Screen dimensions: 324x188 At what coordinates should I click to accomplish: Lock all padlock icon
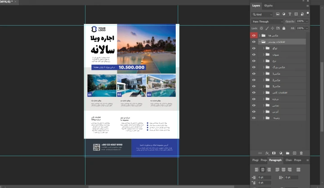pos(284,28)
